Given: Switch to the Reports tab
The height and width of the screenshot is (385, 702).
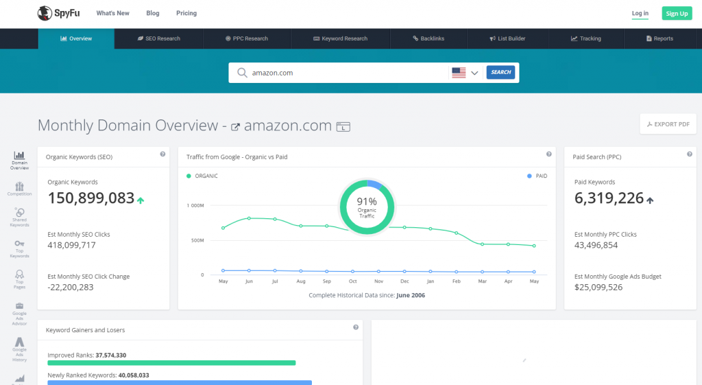Looking at the screenshot, I should tap(660, 38).
